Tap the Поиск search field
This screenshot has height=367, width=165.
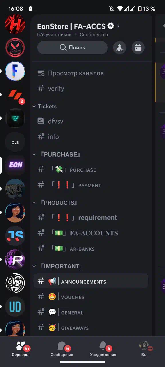(x=72, y=48)
